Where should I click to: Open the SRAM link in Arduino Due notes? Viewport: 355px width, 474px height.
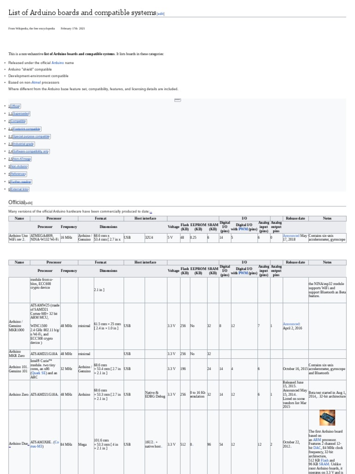324,464
